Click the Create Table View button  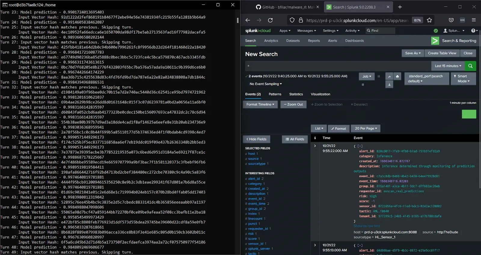pos(442,53)
